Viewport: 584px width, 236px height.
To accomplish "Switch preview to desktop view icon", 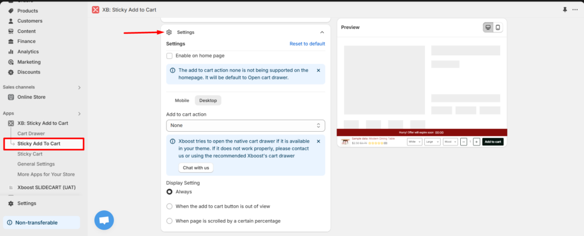I will click(488, 27).
